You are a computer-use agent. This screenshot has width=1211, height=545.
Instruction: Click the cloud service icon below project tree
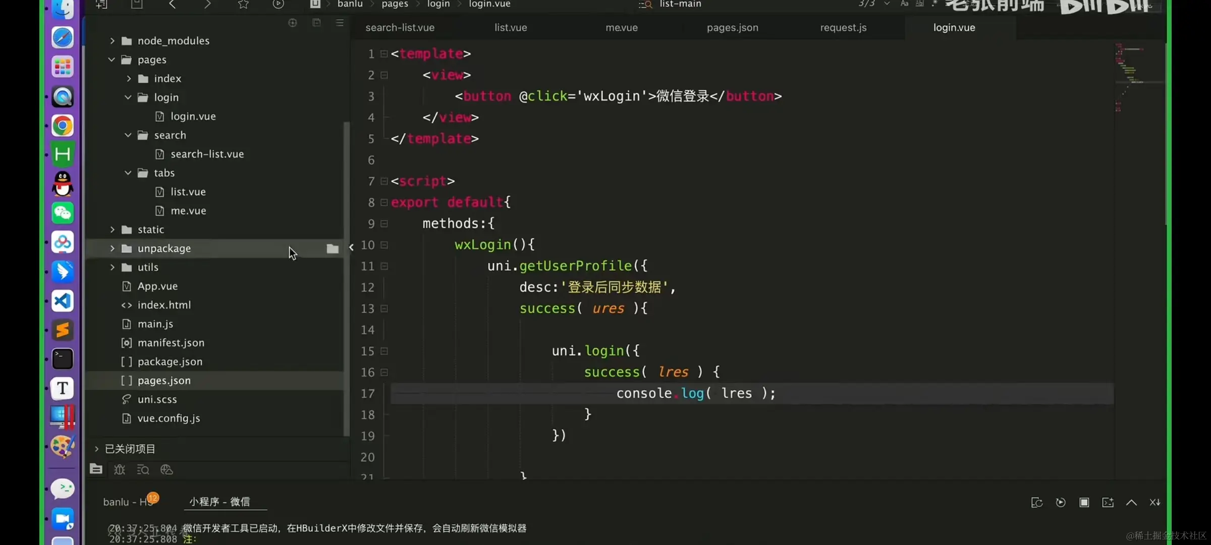pyautogui.click(x=167, y=470)
